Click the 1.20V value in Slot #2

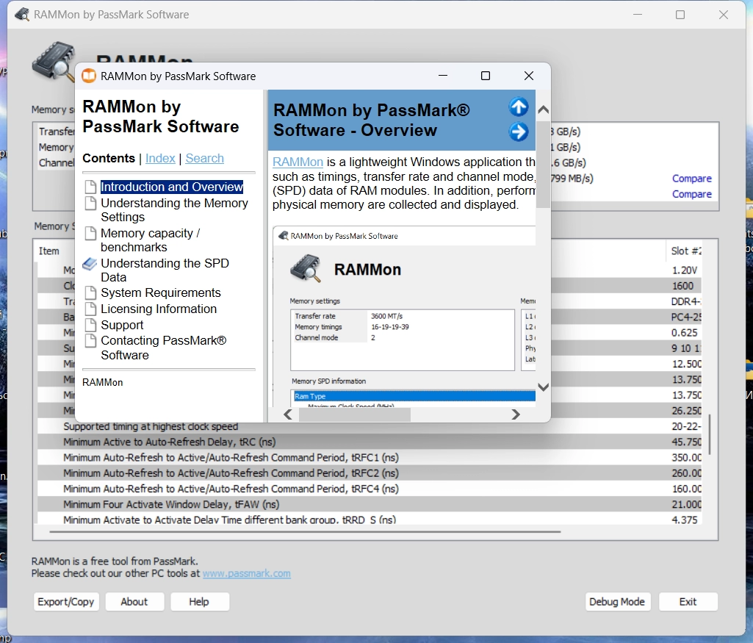click(x=685, y=270)
